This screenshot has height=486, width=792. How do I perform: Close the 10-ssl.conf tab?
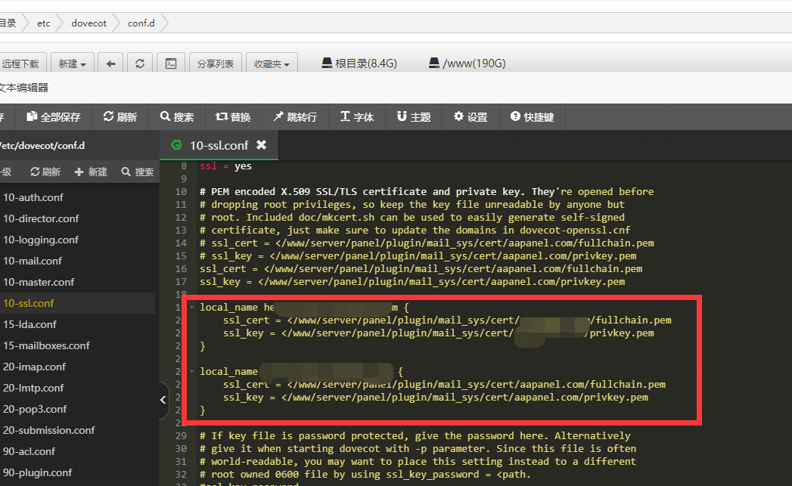(x=261, y=145)
